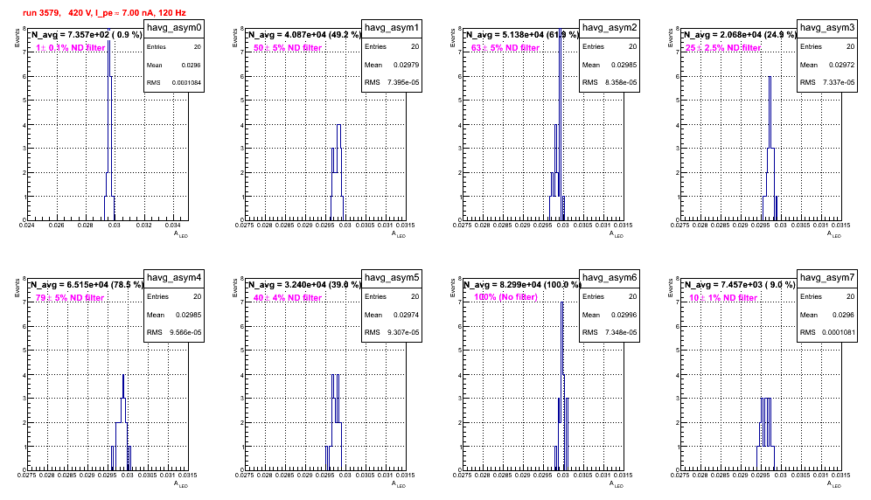
Task: Select Mean 0.0296 in havg_asym7 box
Action: click(845, 315)
